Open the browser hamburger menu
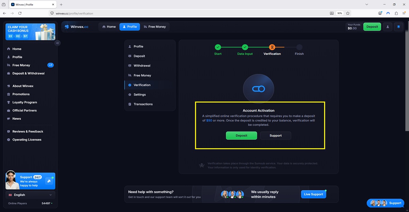Viewport: 409px width, 212px height. click(x=404, y=13)
